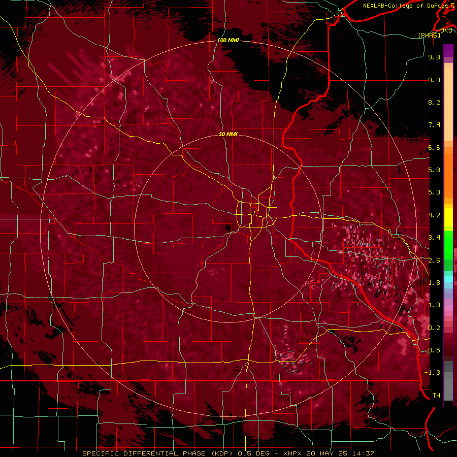Click the 0.2 scale value
Image resolution: width=457 pixels, height=457 pixels.
point(434,328)
